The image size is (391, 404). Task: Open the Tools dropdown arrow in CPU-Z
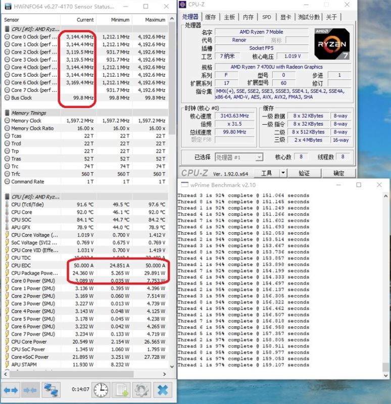point(283,173)
